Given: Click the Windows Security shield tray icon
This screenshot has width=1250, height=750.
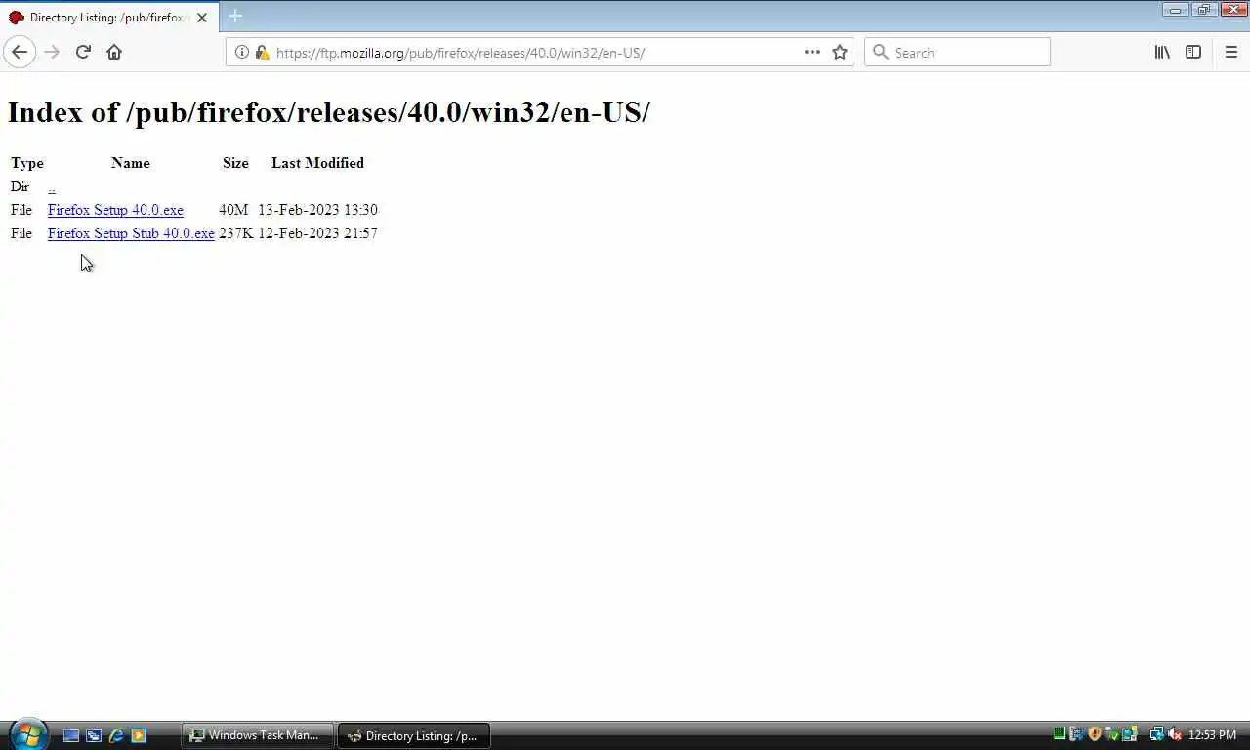Looking at the screenshot, I should (x=1095, y=734).
